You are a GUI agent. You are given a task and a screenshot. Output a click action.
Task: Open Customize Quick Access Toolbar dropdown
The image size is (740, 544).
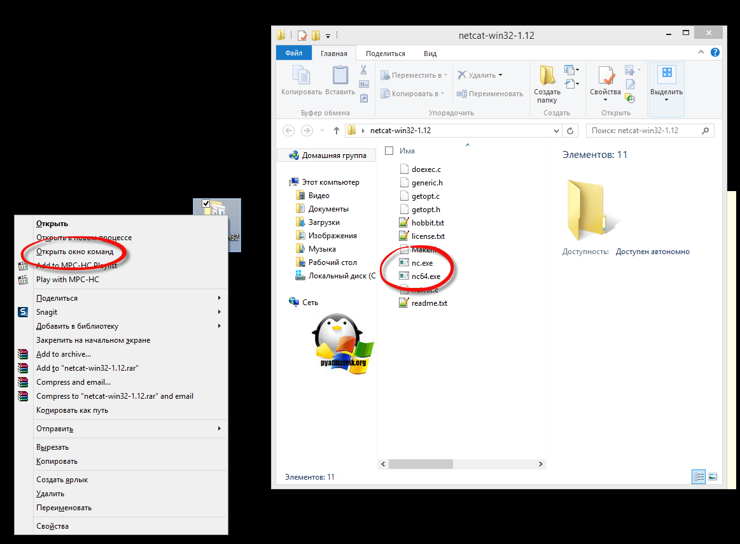coord(328,36)
